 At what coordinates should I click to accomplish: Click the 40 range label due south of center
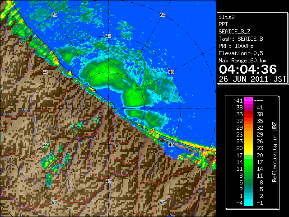pos(108,181)
